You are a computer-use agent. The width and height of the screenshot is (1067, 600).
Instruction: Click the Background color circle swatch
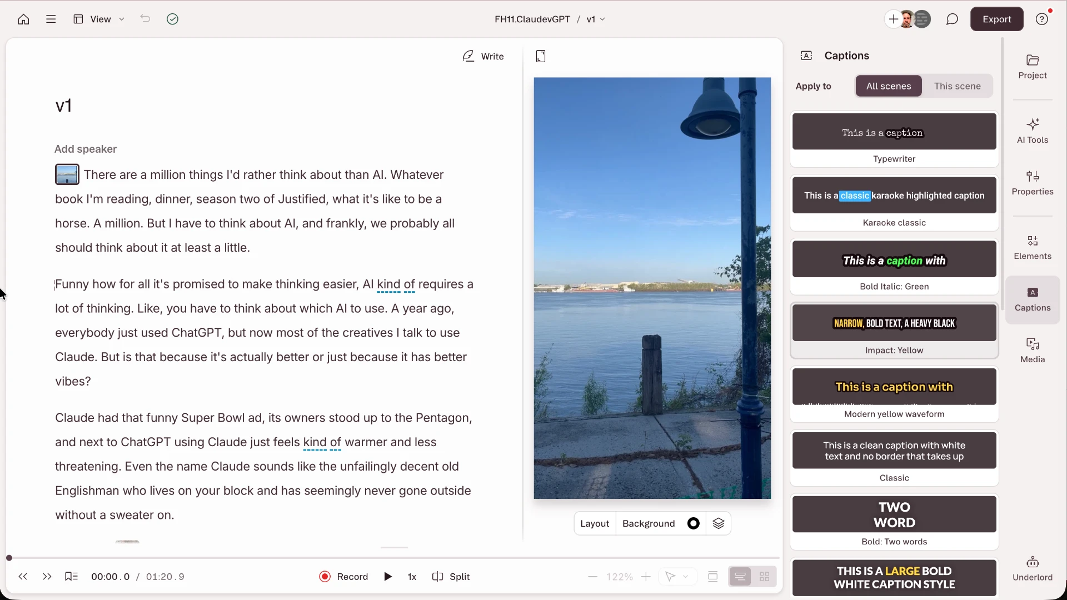pos(693,523)
